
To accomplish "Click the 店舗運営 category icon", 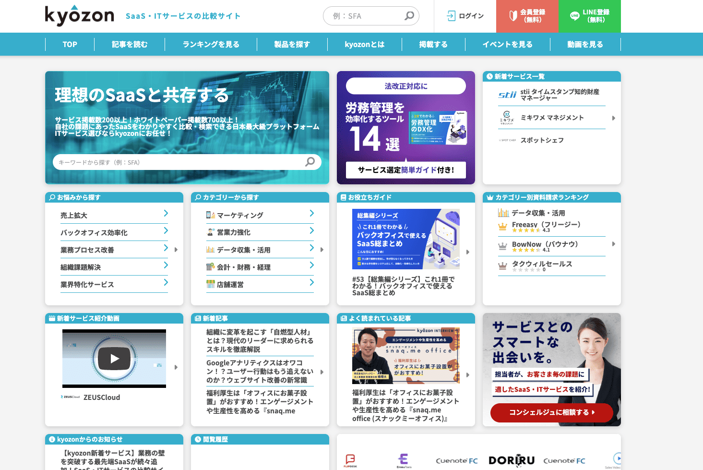I will 210,284.
